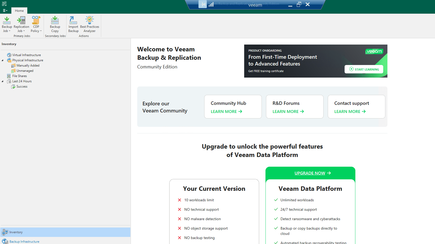Image resolution: width=435 pixels, height=244 pixels.
Task: Click the Replication Job ribbon icon
Action: pos(21,20)
